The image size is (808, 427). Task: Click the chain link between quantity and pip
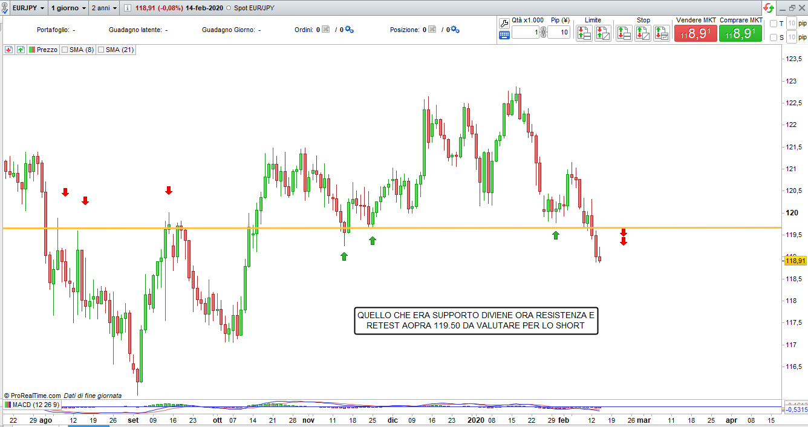543,32
